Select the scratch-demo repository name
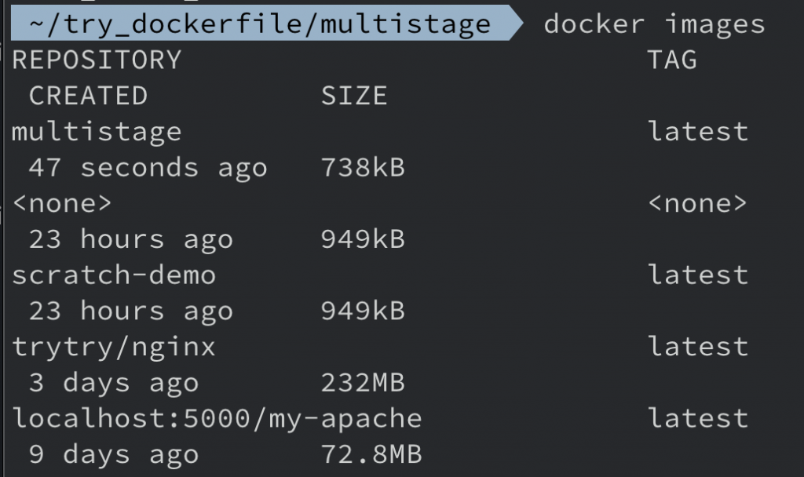 [x=114, y=275]
